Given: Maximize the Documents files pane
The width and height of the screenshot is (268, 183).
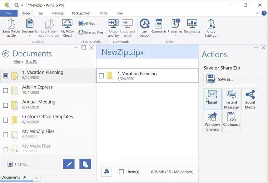Looking at the screenshot, I should [x=84, y=47].
